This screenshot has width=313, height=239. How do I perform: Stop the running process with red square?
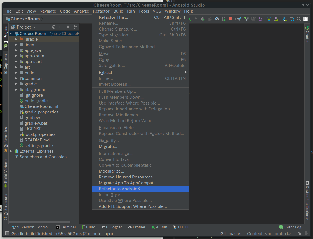coord(231,19)
